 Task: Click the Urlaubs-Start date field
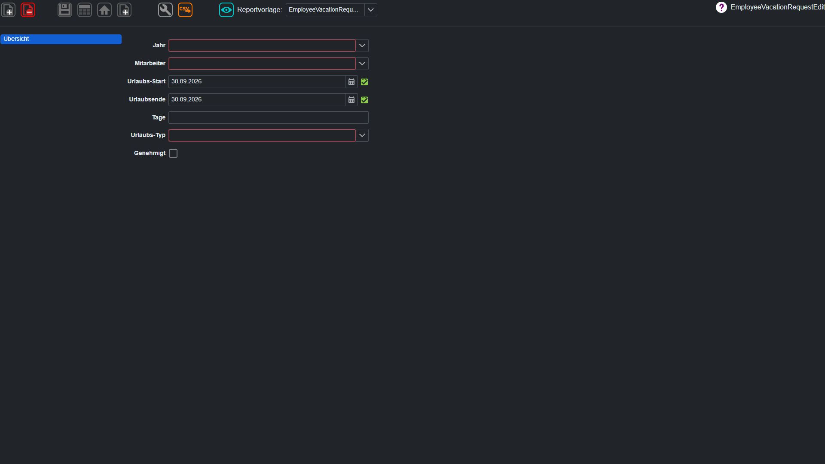257,82
